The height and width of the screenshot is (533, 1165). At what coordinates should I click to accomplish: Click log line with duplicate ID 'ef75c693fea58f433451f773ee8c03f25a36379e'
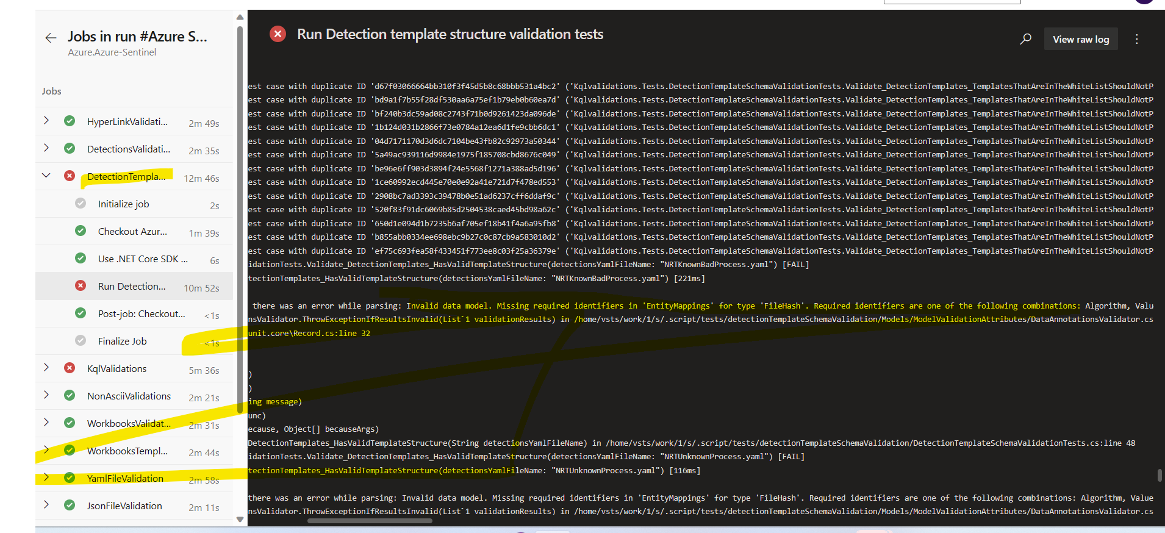click(700, 251)
